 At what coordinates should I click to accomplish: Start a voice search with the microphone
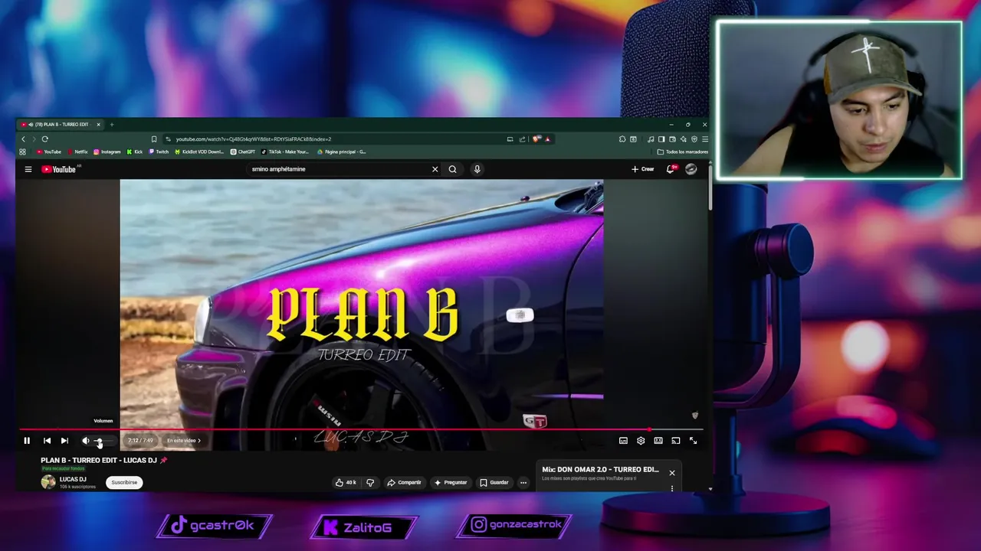click(x=477, y=169)
